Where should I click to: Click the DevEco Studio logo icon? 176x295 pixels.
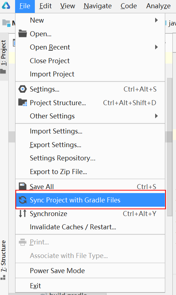pyautogui.click(x=6, y=6)
